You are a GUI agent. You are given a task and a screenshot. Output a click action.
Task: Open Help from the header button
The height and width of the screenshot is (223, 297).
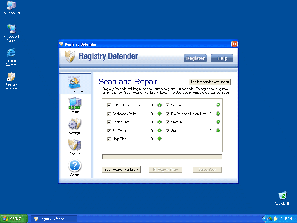point(222,58)
